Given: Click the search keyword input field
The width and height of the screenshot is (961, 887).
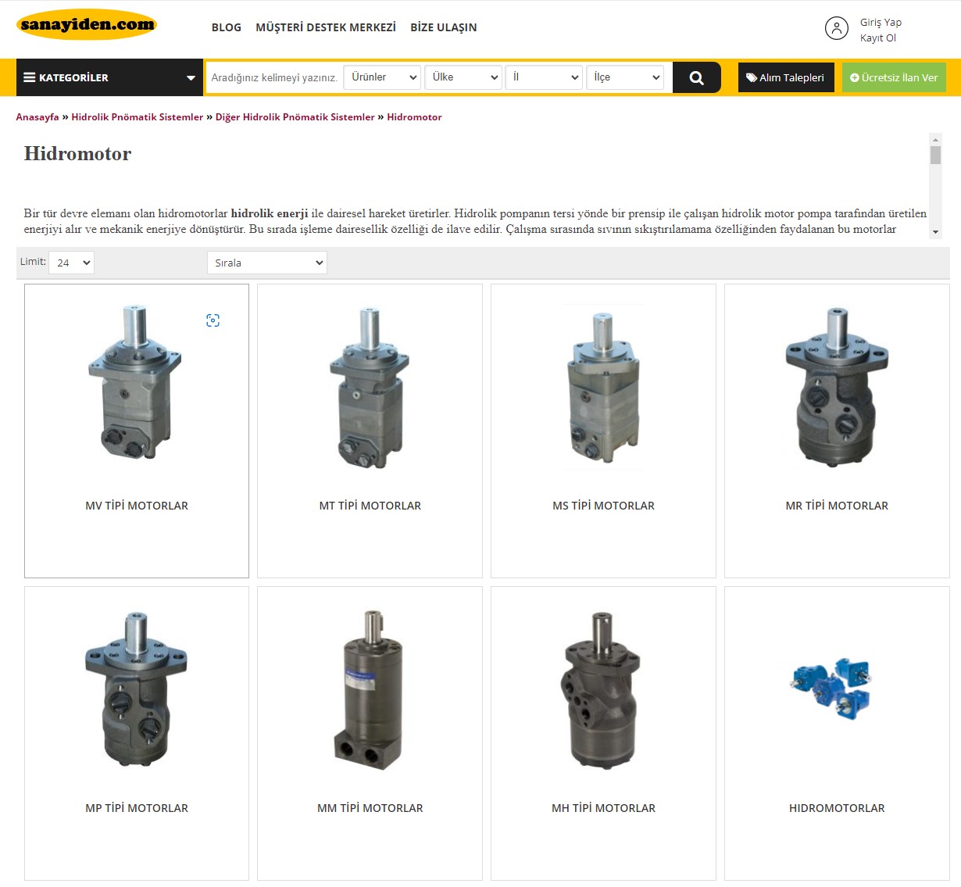Looking at the screenshot, I should (273, 77).
